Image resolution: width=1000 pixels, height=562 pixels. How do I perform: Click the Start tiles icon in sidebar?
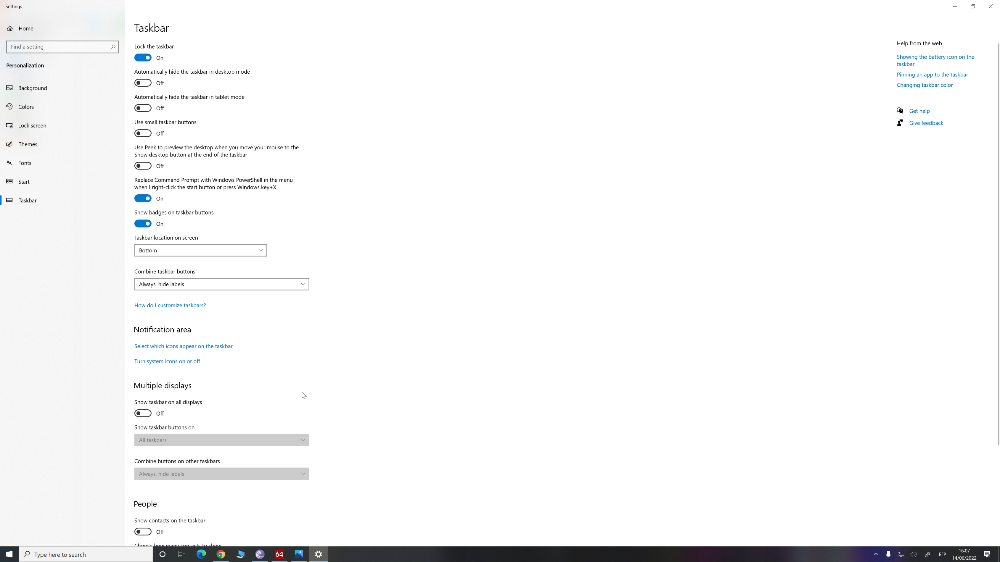pos(9,181)
